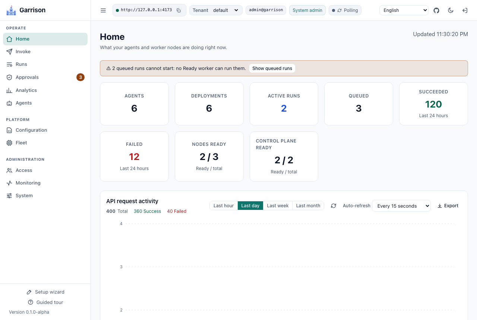The image size is (477, 320).
Task: Click the Fleet chip icon
Action: click(9, 143)
